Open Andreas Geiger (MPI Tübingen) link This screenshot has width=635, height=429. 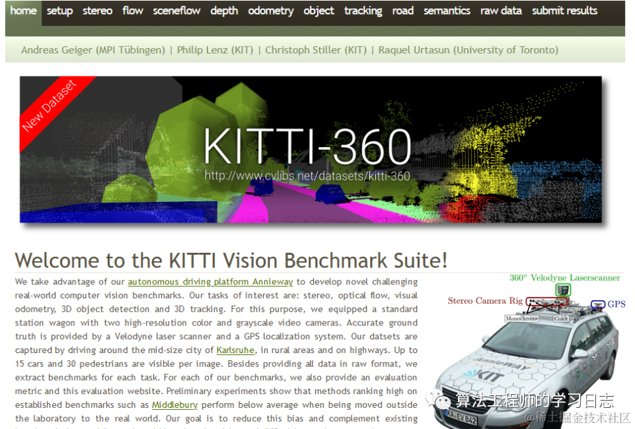(x=93, y=50)
